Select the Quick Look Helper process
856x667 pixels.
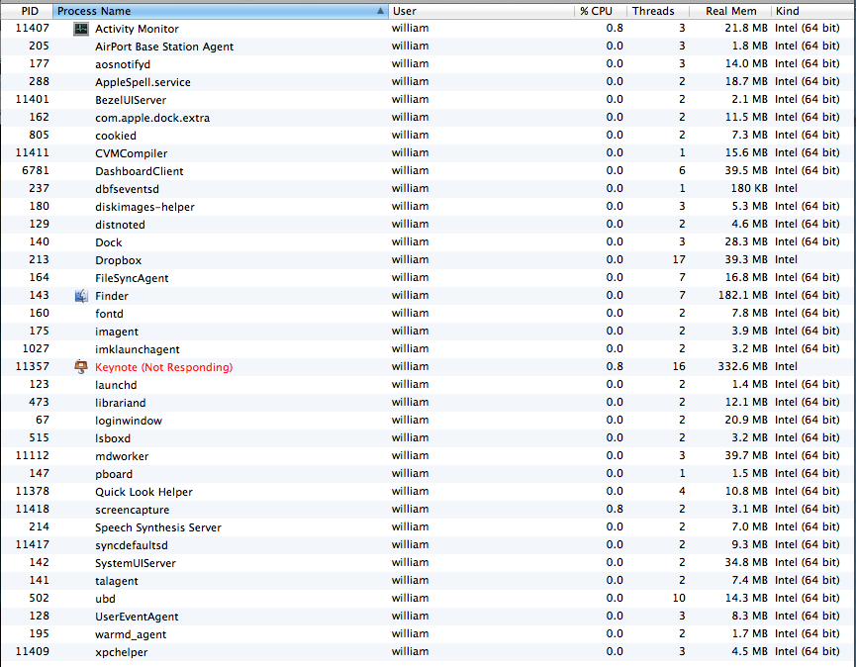143,492
